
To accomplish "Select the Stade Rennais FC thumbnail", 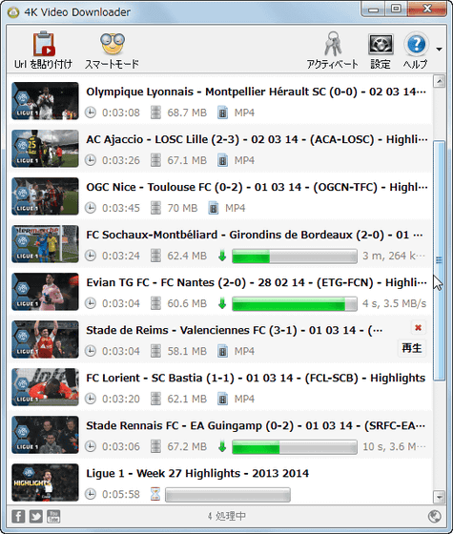I will click(x=45, y=435).
